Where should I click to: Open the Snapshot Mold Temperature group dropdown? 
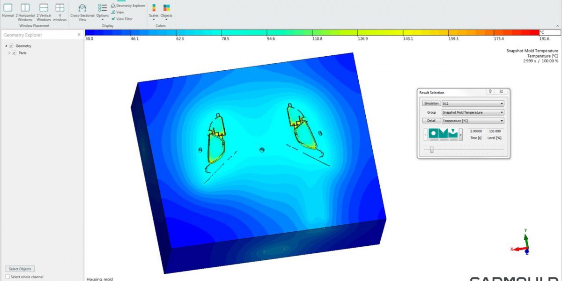(473, 112)
